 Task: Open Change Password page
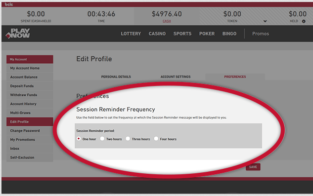click(x=30, y=131)
